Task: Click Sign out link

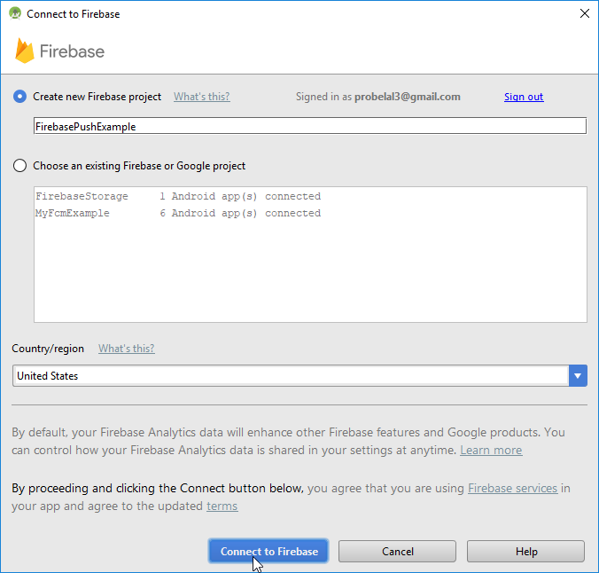Action: tap(524, 97)
